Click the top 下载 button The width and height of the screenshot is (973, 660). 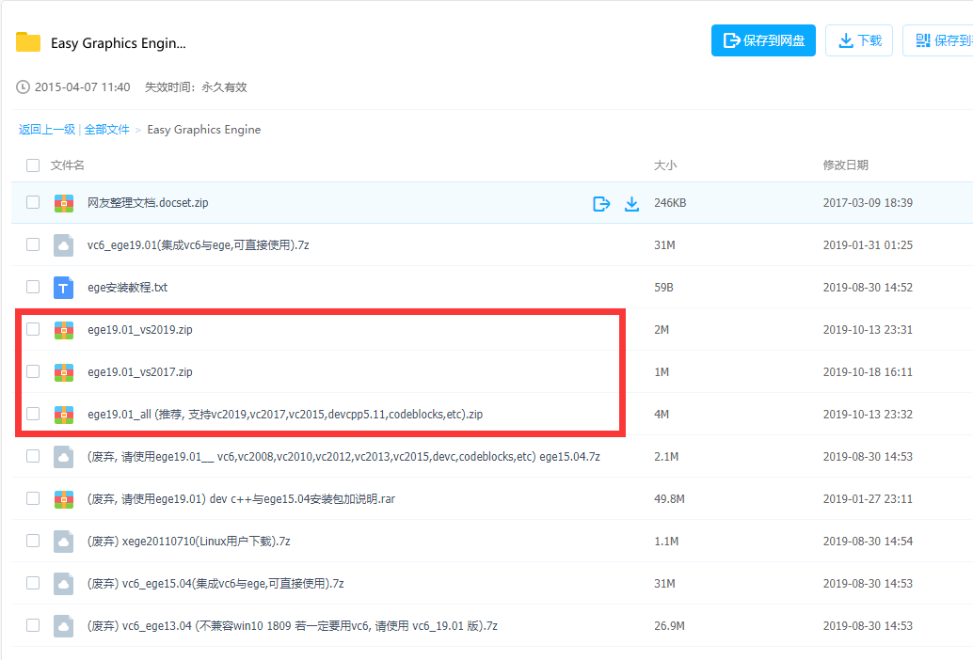[x=858, y=40]
